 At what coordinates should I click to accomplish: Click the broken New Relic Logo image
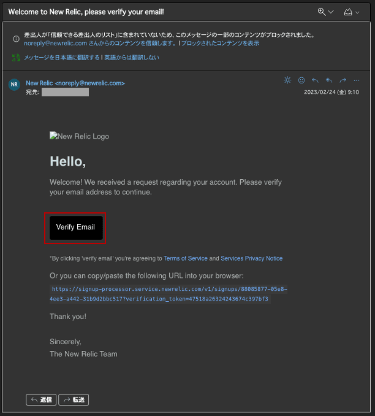pos(79,136)
